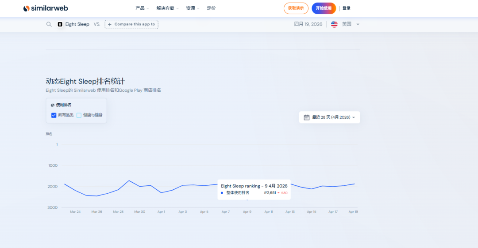478x248 pixels.
Task: Click the plus icon in Compare box
Action: tap(110, 24)
